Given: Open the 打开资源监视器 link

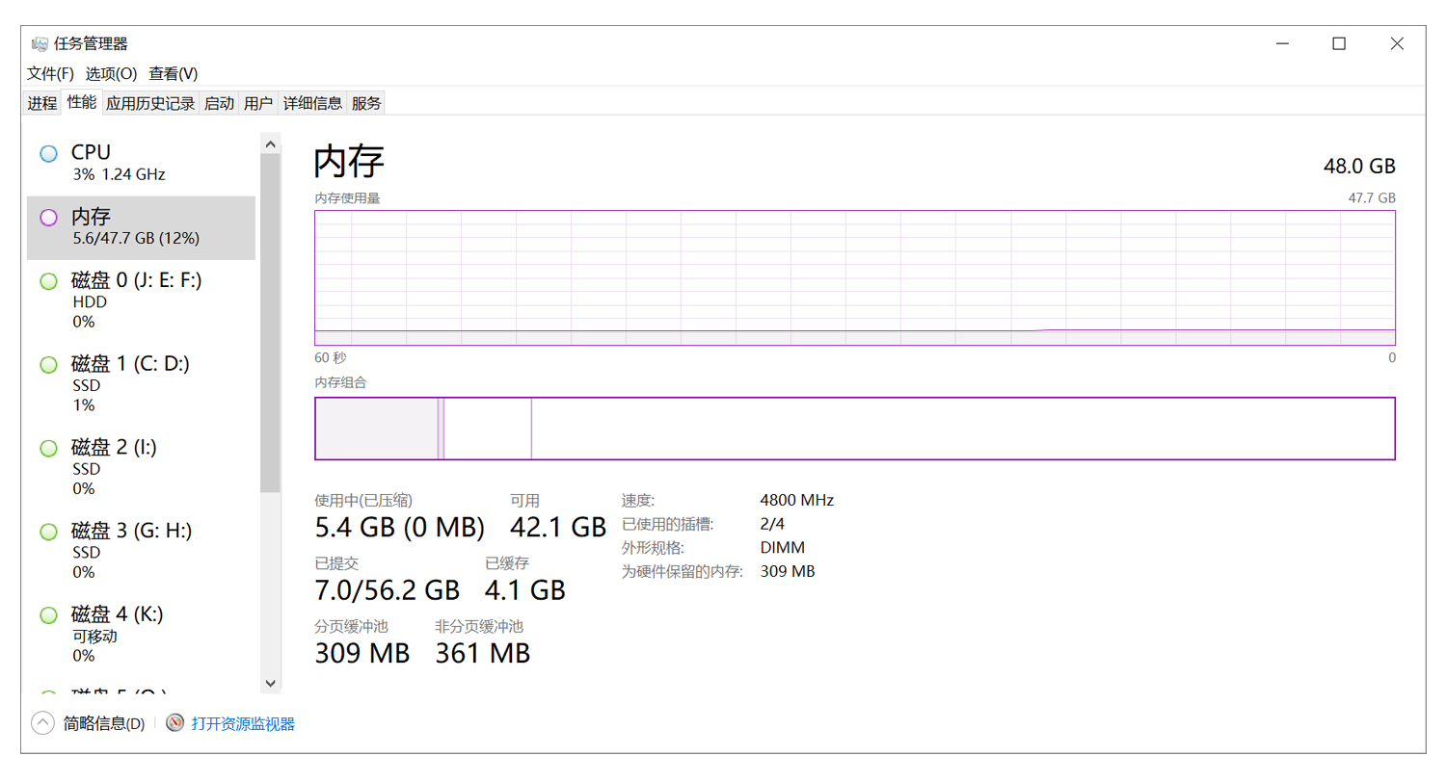Looking at the screenshot, I should [243, 723].
